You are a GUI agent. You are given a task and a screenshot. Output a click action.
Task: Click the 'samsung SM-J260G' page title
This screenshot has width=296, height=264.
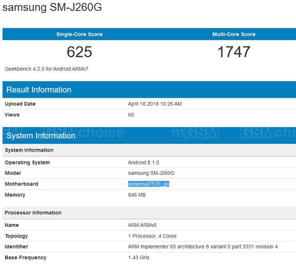click(x=52, y=7)
